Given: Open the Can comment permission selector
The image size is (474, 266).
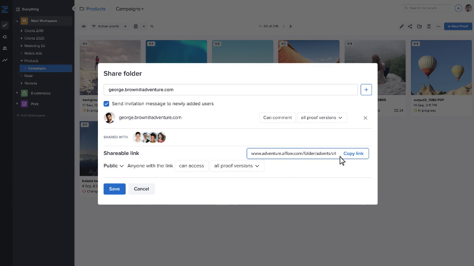Looking at the screenshot, I should point(277,118).
